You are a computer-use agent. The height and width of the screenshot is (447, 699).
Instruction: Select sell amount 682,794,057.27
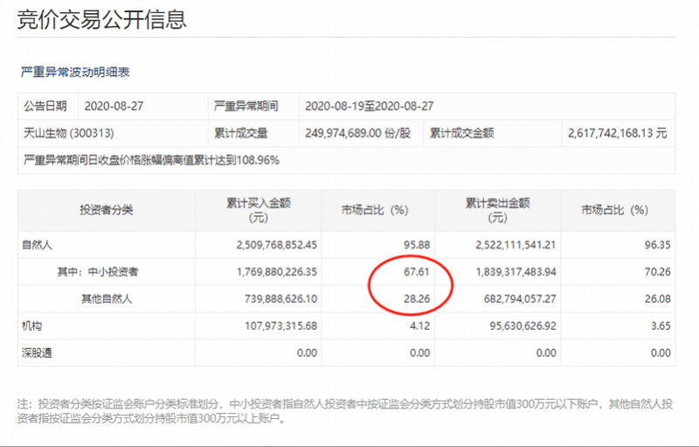[x=520, y=299]
